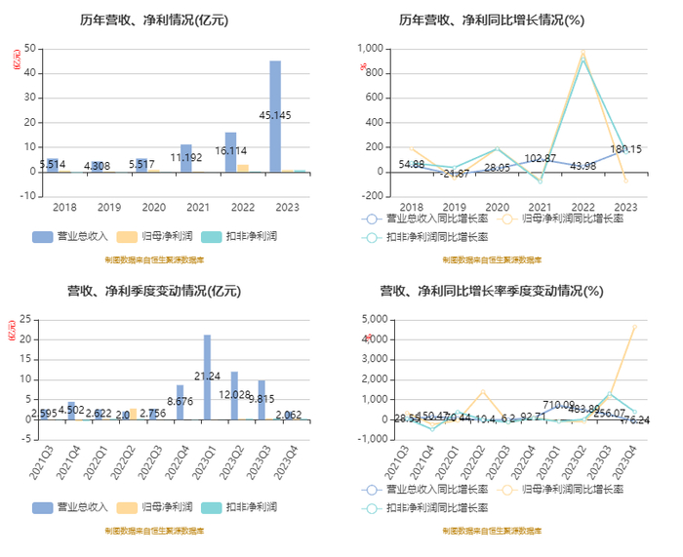Click 归母净利润同比增长率 legend icon, bottom-right chart

pos(507,490)
